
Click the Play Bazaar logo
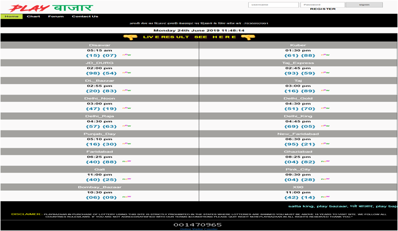(x=51, y=8)
